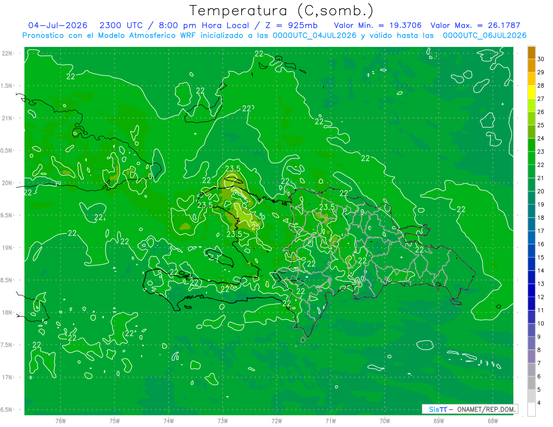Image resolution: width=553 pixels, height=427 pixels.
Task: Click "Valor Min. = 19.3706" readout
Action: click(x=377, y=25)
